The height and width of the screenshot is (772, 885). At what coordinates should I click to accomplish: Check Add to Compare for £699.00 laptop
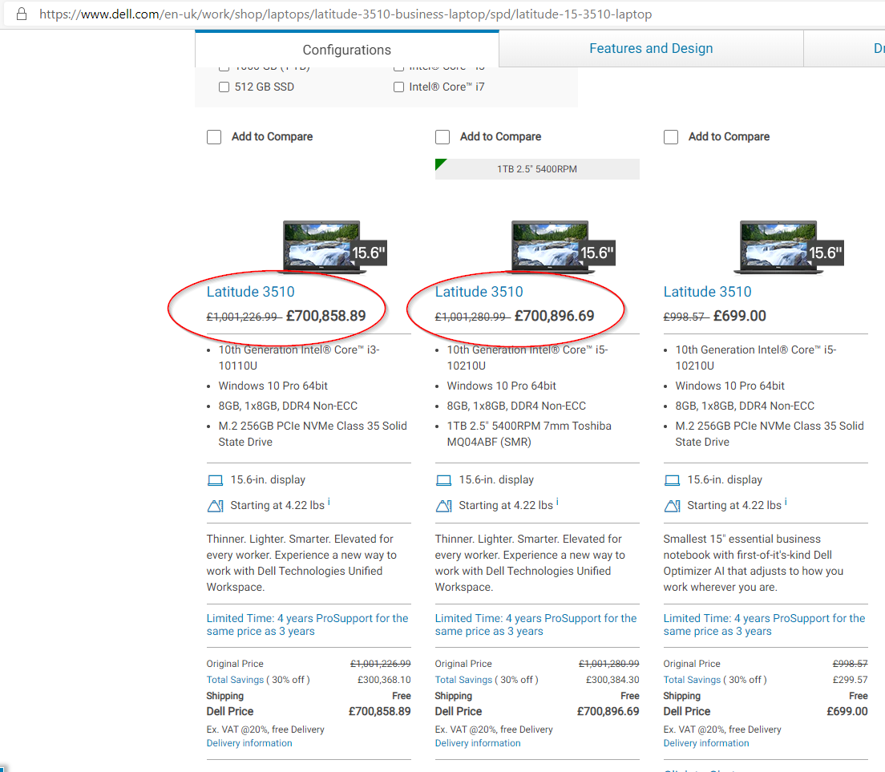(670, 137)
